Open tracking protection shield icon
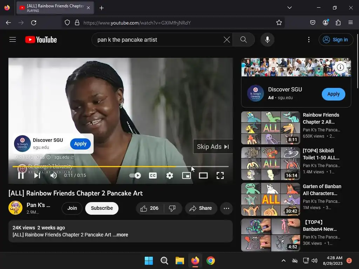The height and width of the screenshot is (269, 359). coord(67,23)
